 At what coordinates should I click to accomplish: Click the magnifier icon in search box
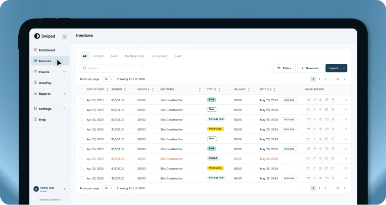85,68
